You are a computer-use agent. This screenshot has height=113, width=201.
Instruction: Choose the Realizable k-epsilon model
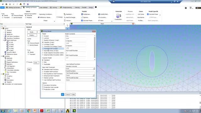43,64
